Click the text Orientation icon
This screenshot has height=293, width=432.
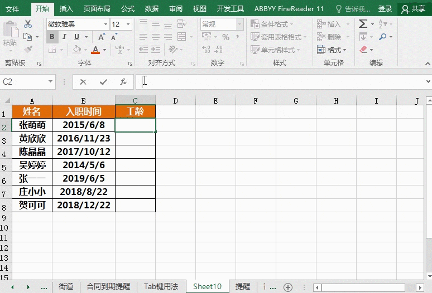click(x=173, y=50)
